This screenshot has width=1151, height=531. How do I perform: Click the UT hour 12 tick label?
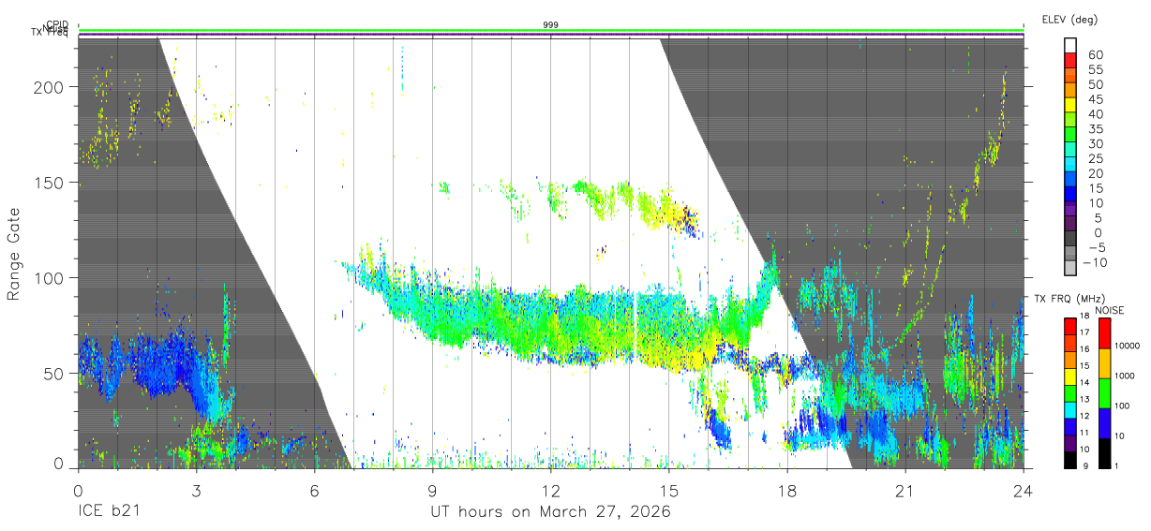(x=551, y=490)
